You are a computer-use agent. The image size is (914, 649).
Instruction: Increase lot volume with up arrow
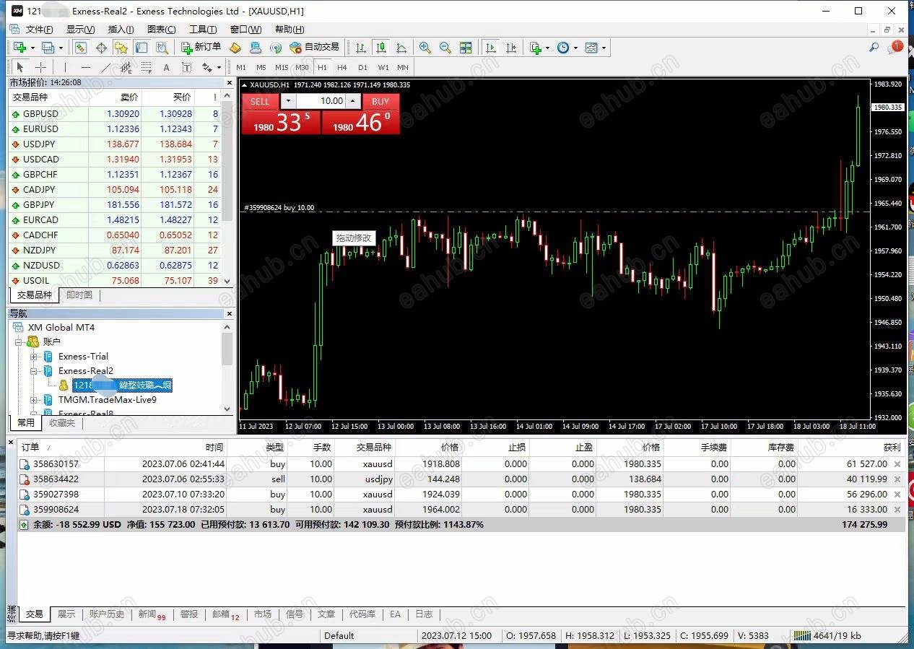click(x=354, y=101)
